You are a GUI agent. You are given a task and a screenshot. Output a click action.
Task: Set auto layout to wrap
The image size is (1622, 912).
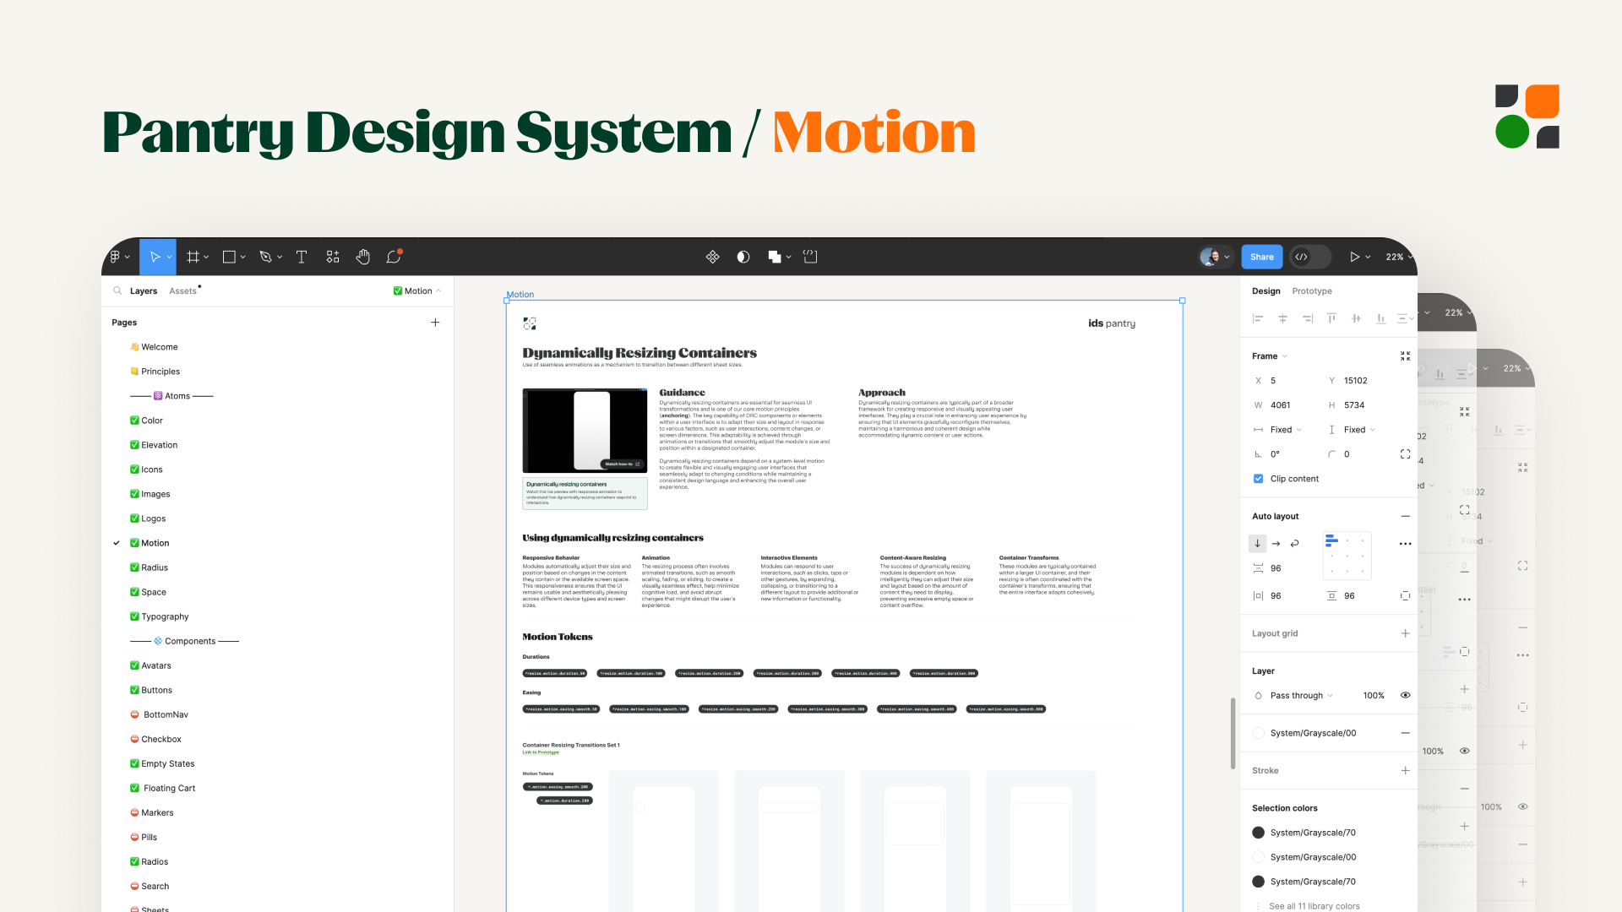(1294, 544)
